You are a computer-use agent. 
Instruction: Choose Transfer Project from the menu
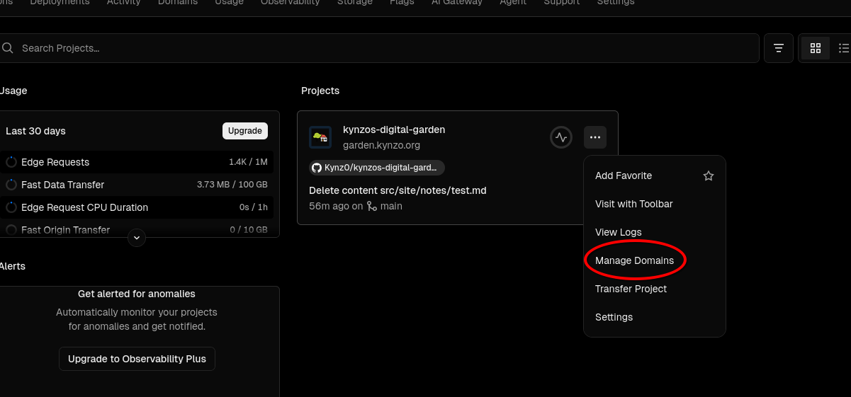(x=631, y=289)
